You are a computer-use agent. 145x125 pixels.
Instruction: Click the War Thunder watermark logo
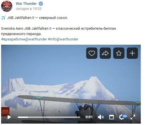click(5, 112)
